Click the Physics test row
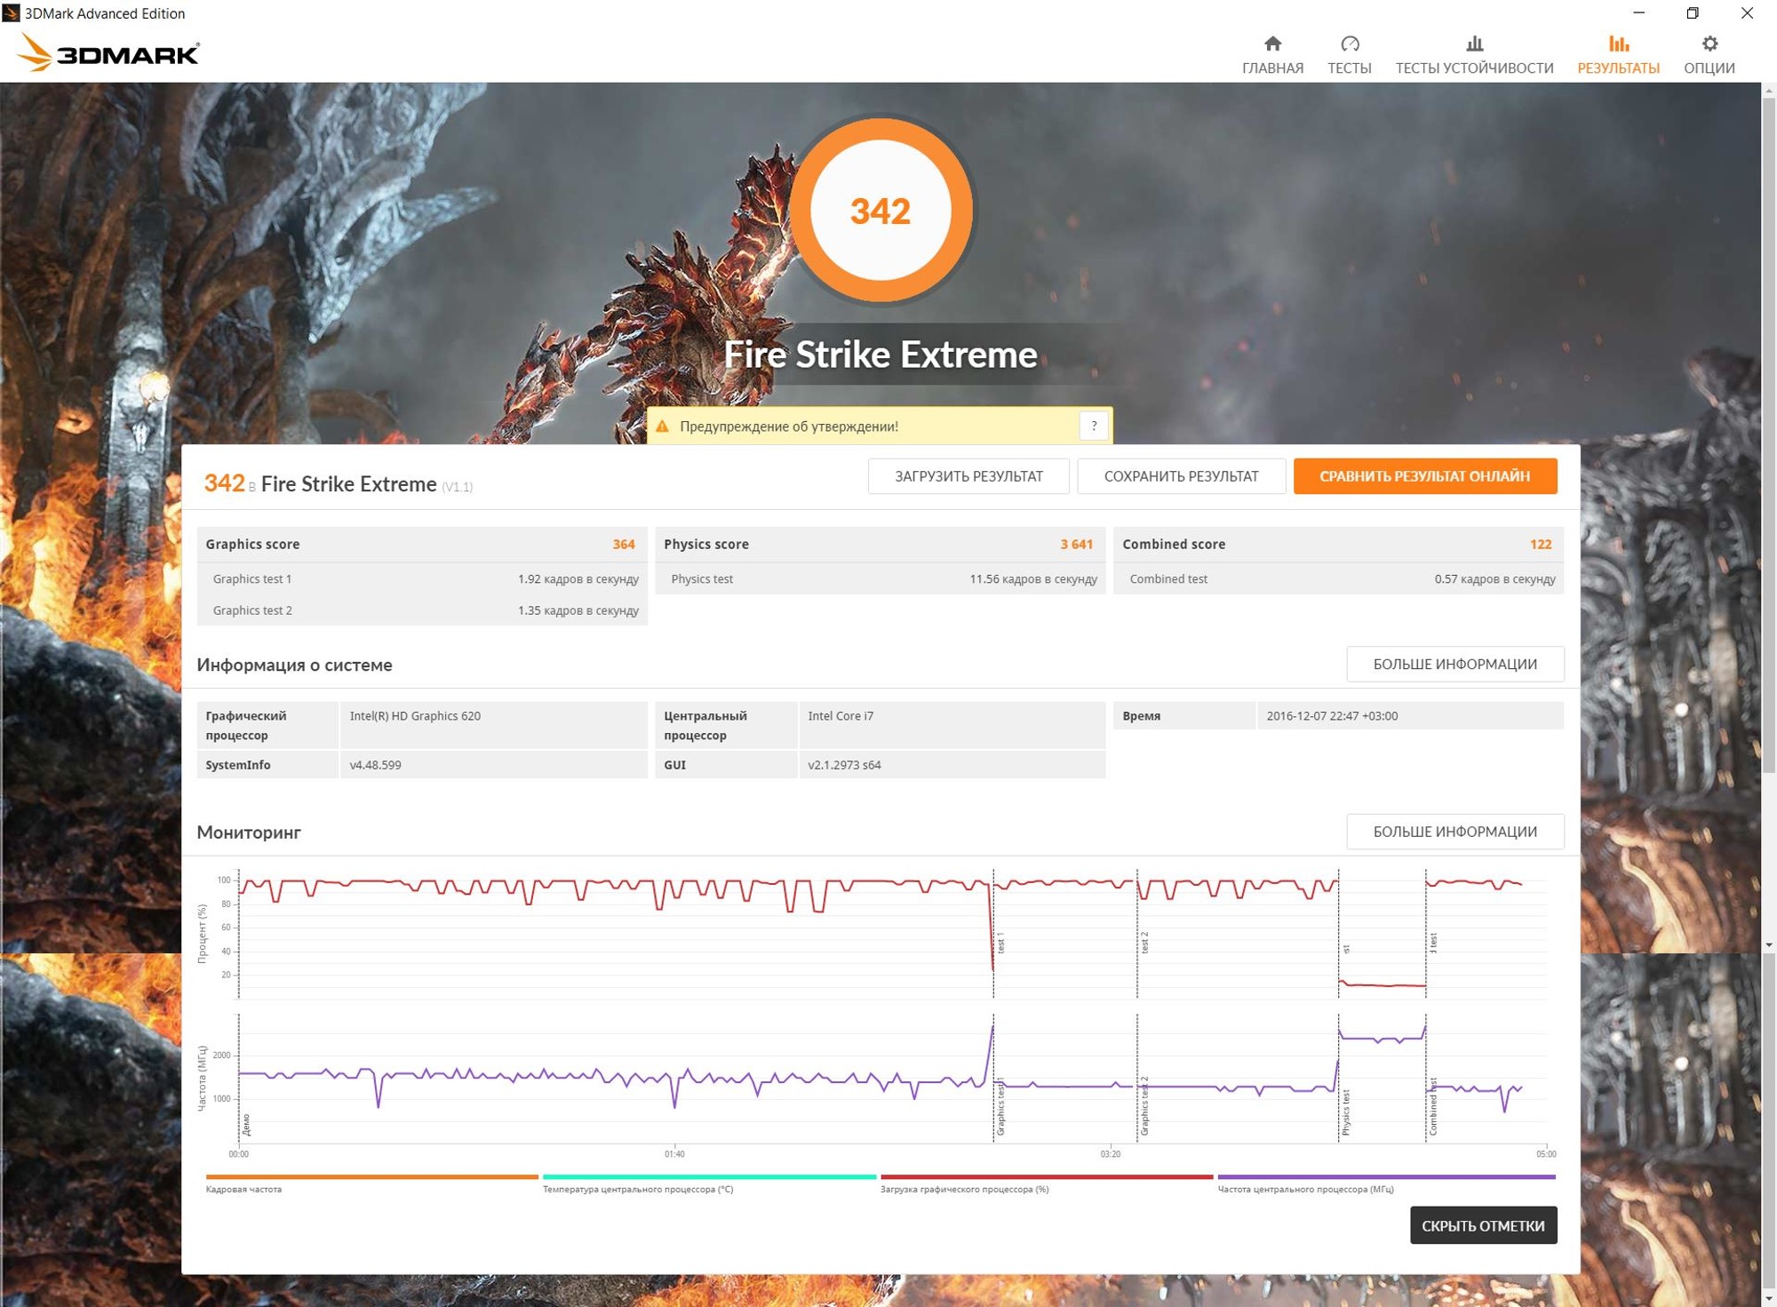Image resolution: width=1777 pixels, height=1307 pixels. click(x=880, y=578)
